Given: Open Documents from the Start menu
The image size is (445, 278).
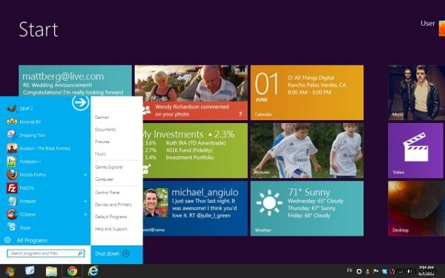Looking at the screenshot, I should 105,129.
